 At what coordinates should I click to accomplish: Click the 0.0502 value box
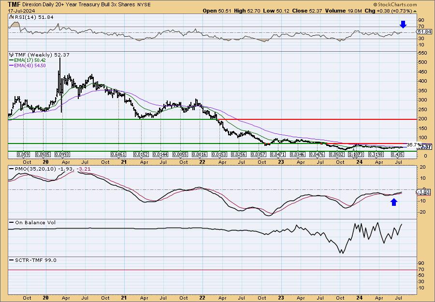(x=337, y=155)
